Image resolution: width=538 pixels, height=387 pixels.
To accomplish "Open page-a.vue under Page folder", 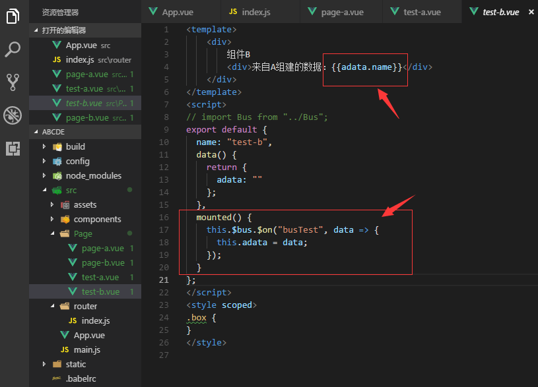I will click(x=85, y=248).
